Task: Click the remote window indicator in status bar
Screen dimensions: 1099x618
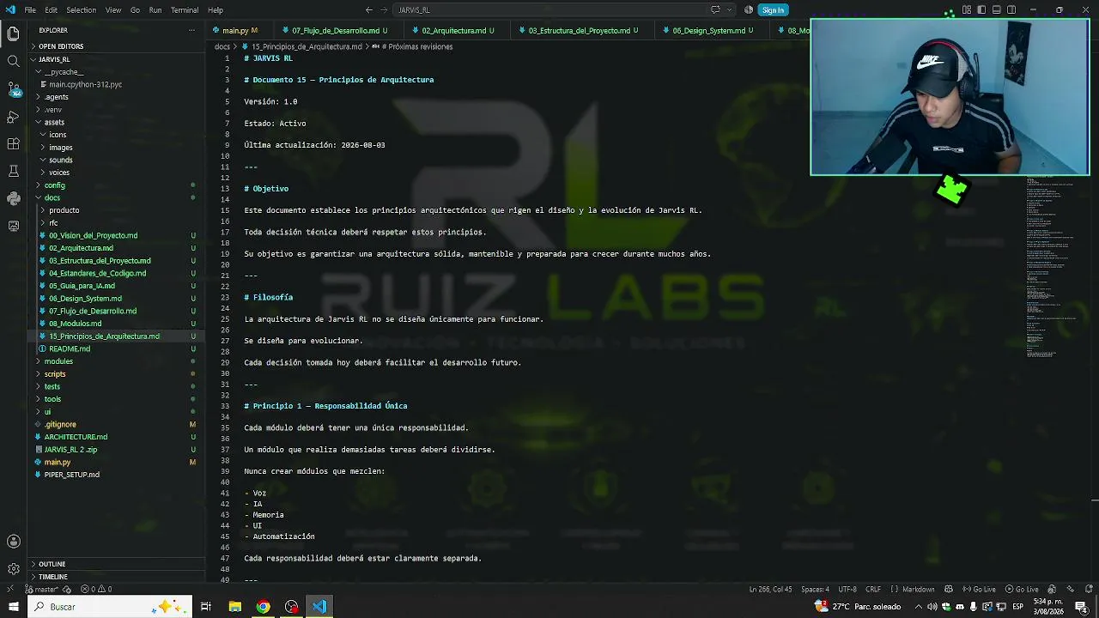Action: point(9,590)
